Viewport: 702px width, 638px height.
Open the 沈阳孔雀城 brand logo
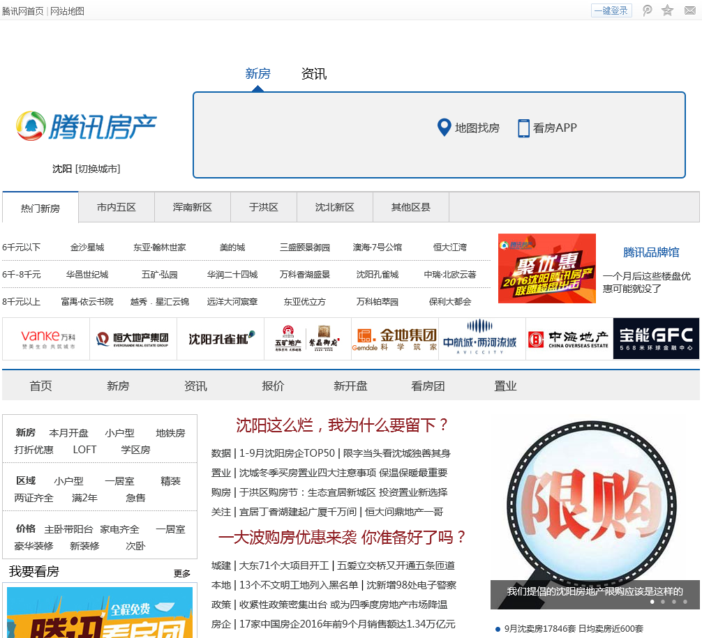(x=221, y=339)
